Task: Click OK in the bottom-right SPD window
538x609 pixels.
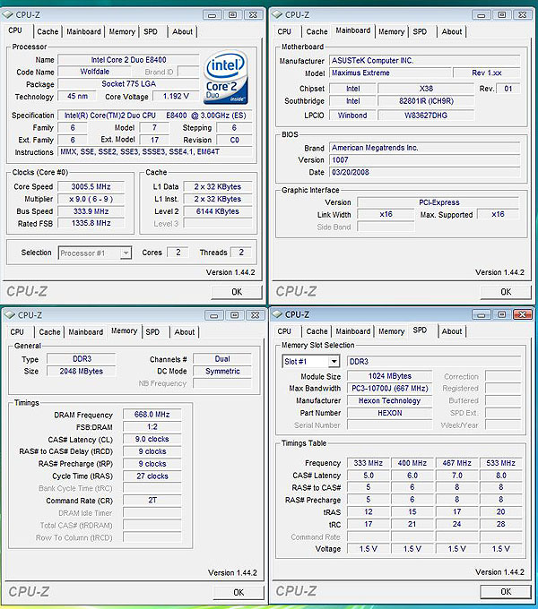Action: click(506, 592)
